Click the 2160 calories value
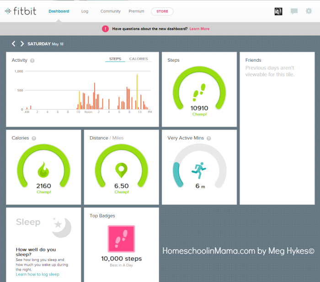 43,186
